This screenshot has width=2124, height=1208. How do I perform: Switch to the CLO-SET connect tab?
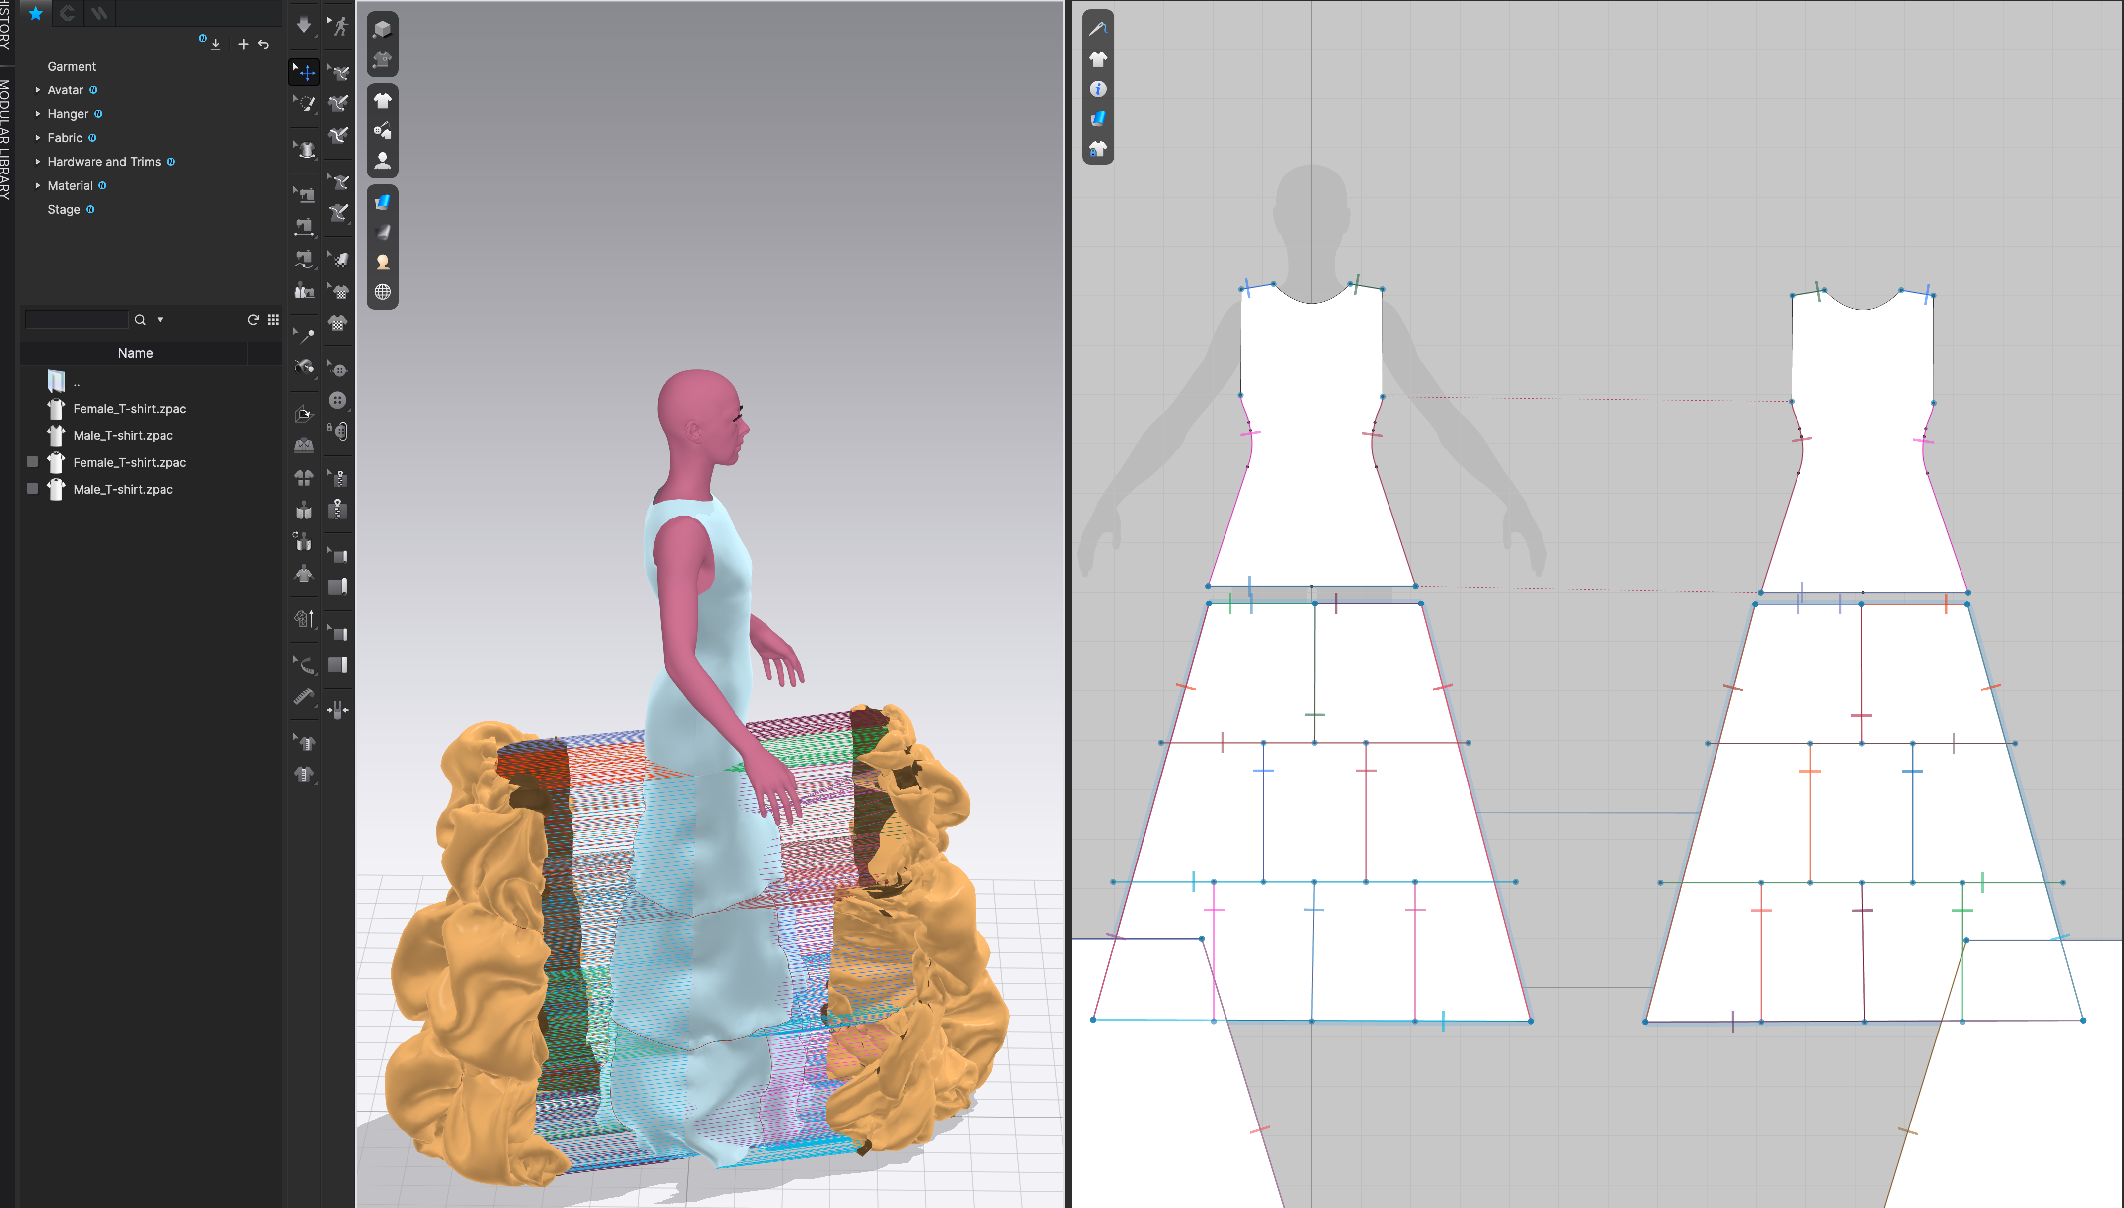[68, 13]
